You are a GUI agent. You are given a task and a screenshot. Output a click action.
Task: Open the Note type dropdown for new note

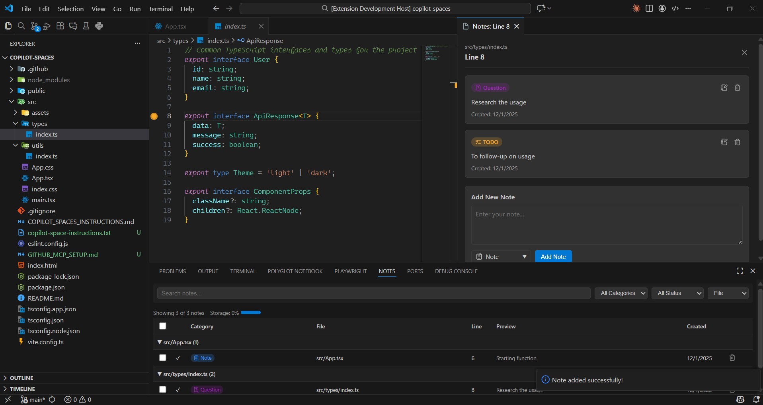501,256
